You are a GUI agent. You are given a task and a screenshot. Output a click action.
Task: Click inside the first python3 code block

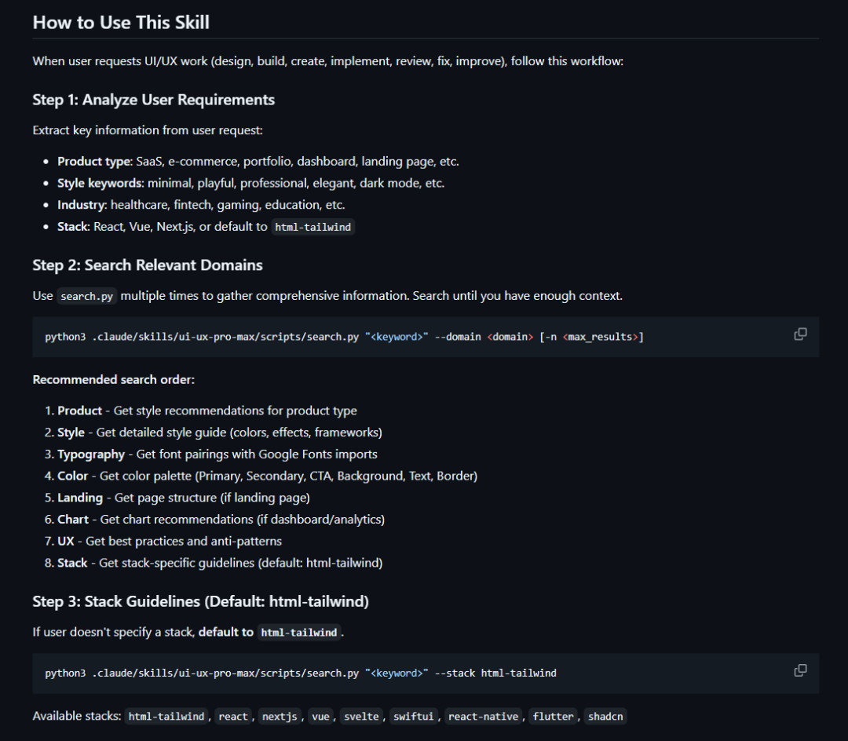click(x=426, y=337)
